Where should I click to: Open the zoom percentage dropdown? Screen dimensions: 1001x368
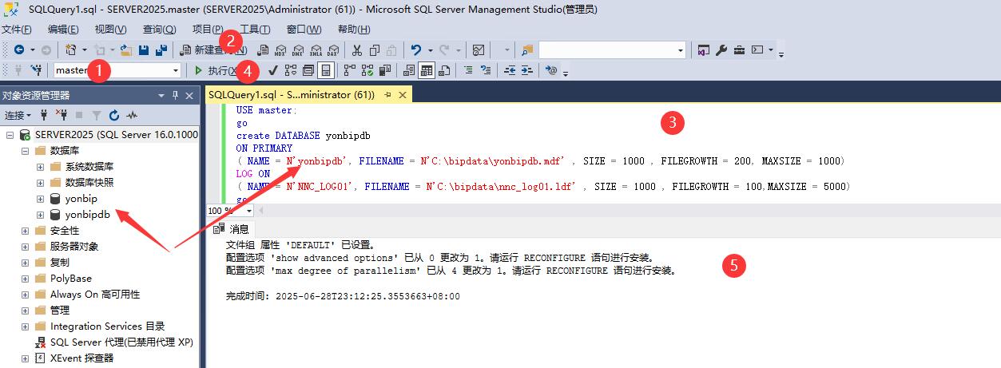pyautogui.click(x=249, y=211)
